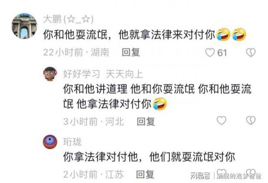Open the cartoon face avatar of 好好学习
268x183 pixels.
[50, 74]
